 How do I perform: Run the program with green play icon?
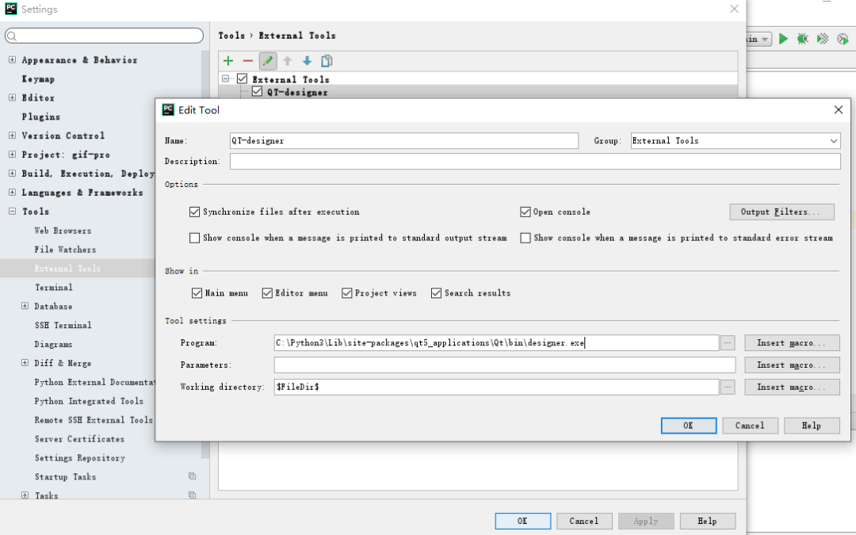(783, 39)
